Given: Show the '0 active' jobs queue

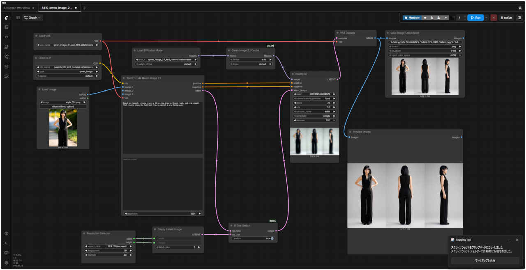Looking at the screenshot, I should coord(506,18).
